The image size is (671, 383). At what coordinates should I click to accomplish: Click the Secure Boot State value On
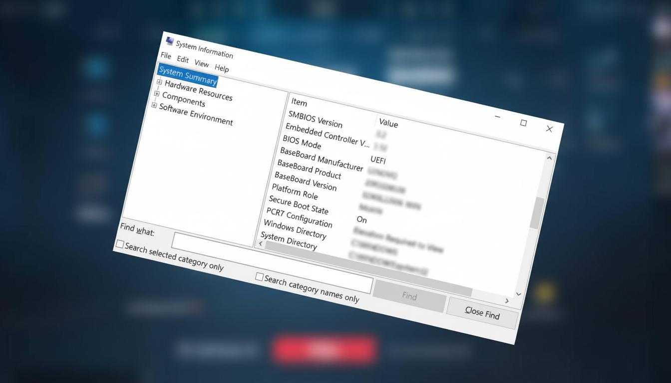[x=361, y=219]
